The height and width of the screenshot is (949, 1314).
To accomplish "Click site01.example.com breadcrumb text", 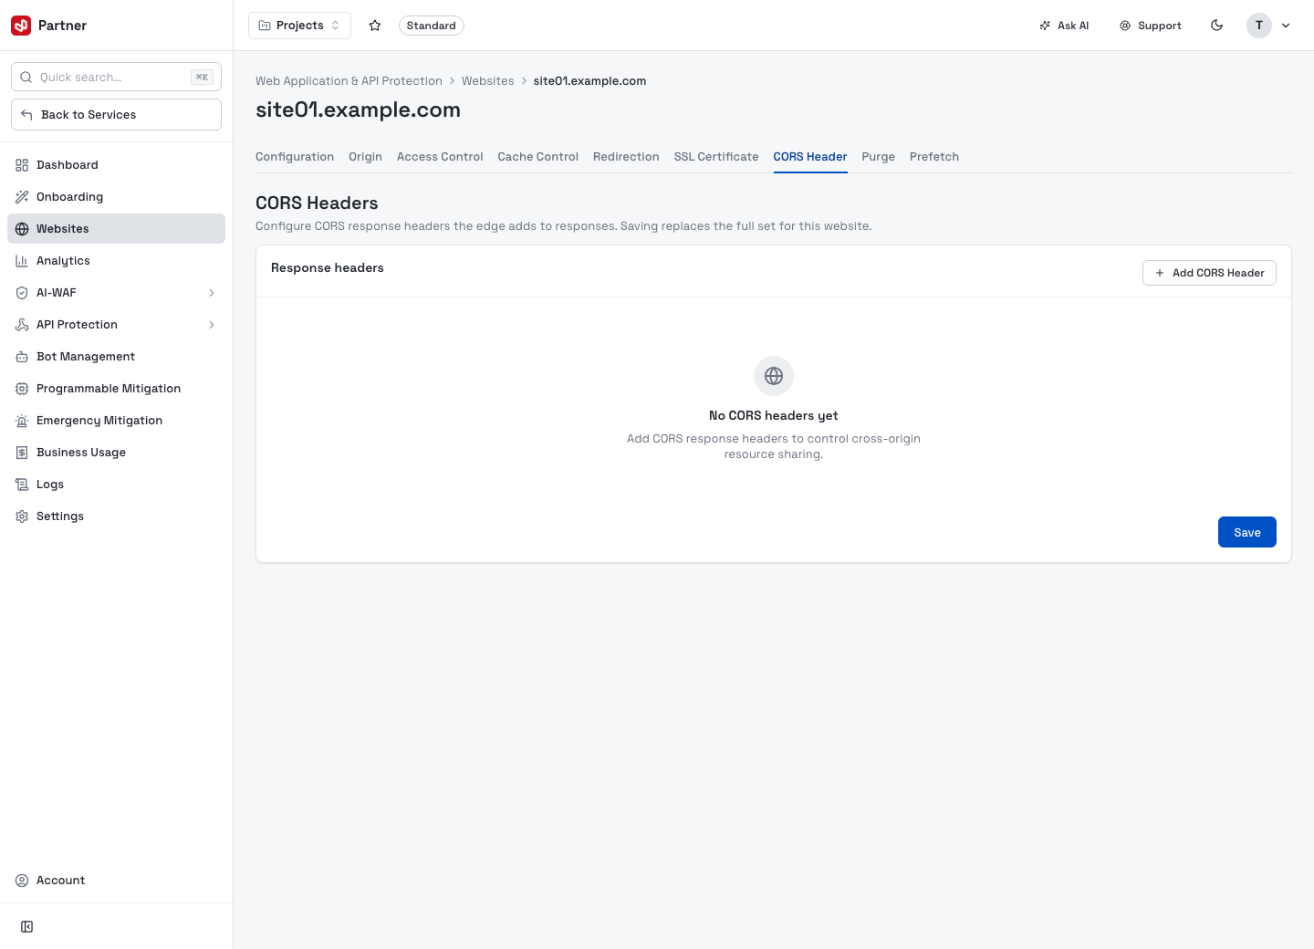I will [x=589, y=81].
